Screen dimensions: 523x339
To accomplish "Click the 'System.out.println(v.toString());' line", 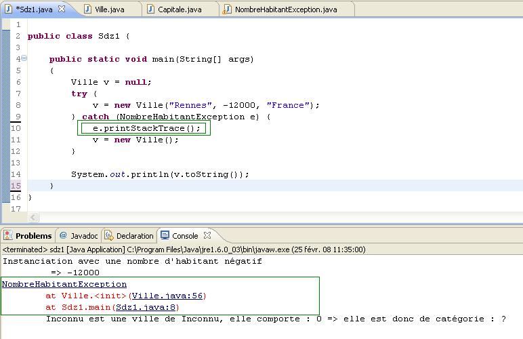I will click(160, 174).
